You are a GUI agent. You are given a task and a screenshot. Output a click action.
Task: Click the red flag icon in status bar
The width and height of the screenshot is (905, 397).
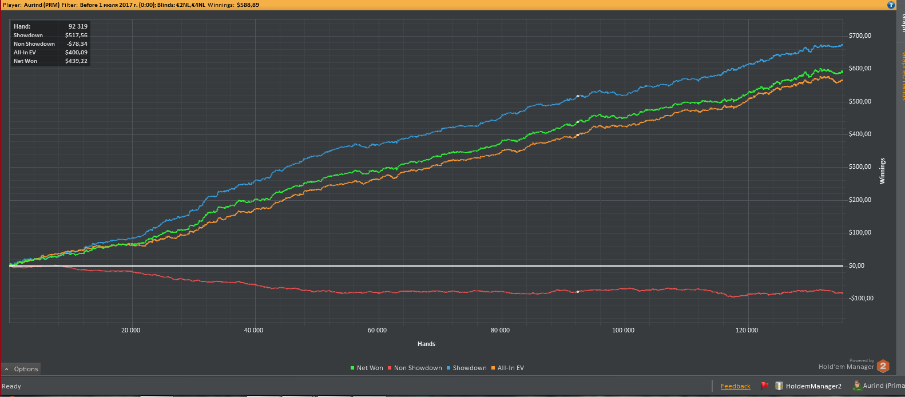click(765, 386)
